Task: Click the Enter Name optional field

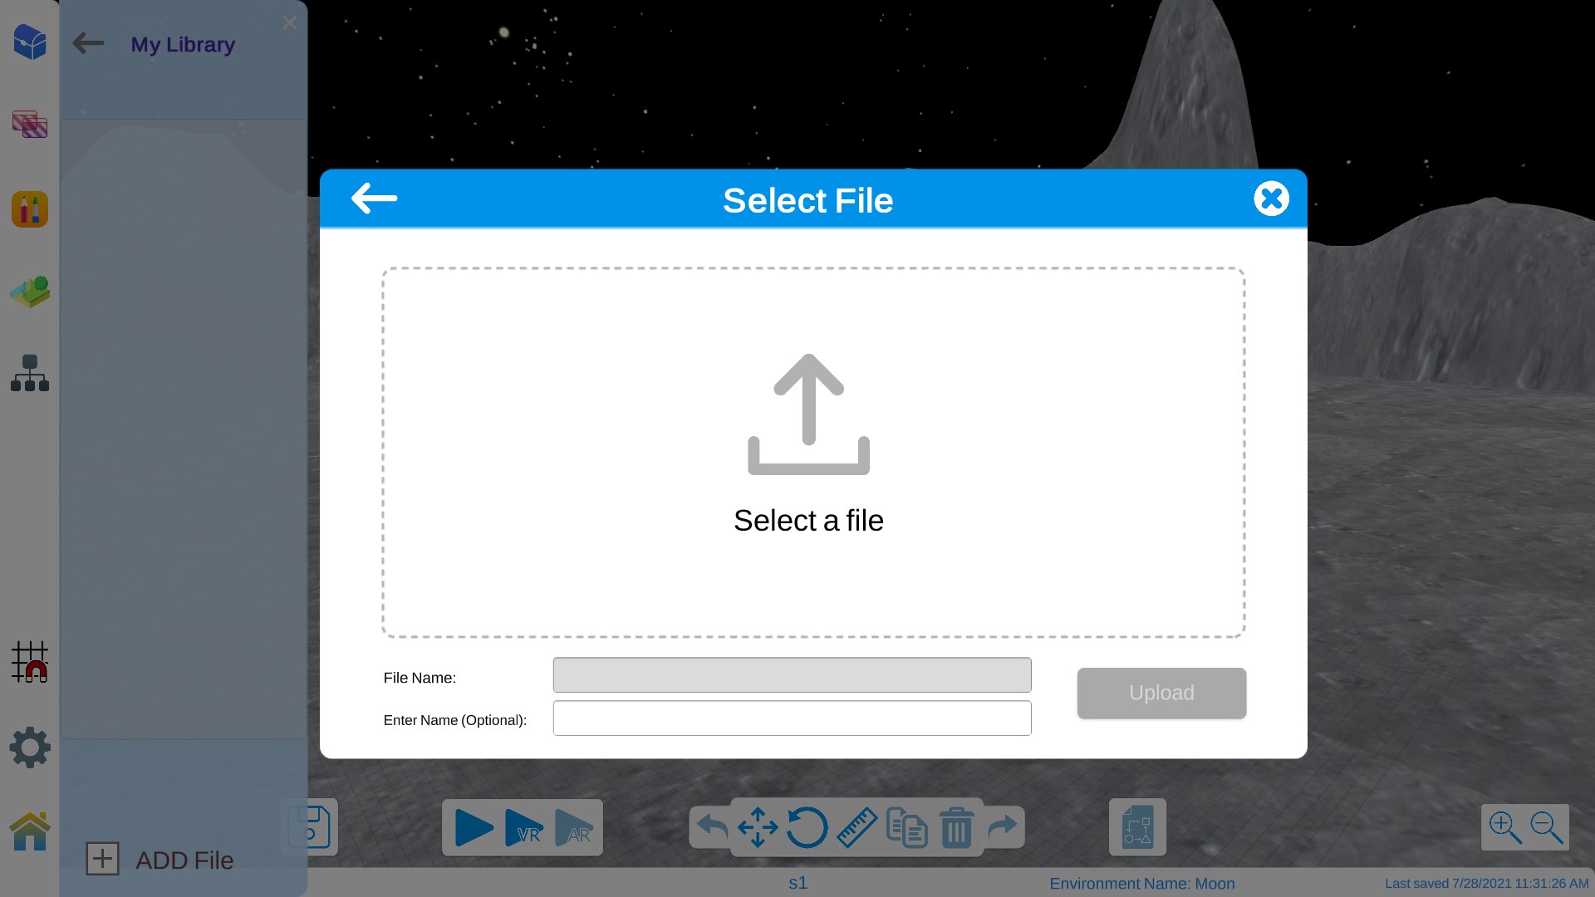Action: 792,718
